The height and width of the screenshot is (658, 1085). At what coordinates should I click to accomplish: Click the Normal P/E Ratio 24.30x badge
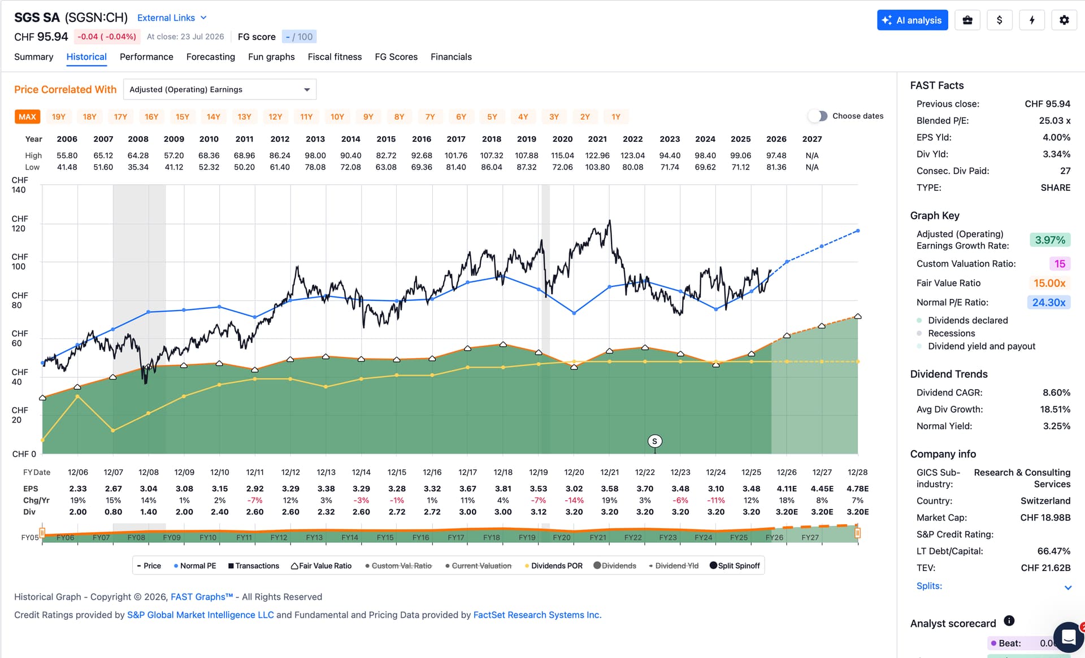click(x=1049, y=302)
